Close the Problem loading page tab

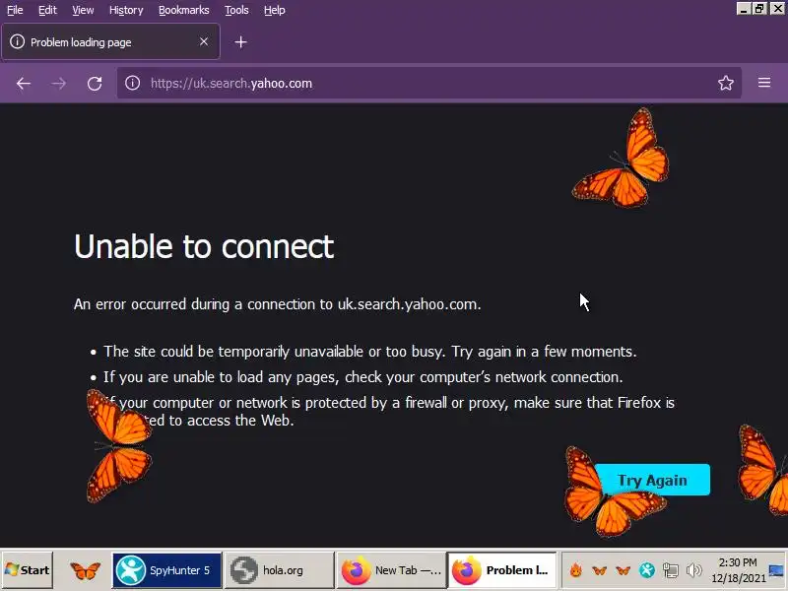tap(204, 41)
